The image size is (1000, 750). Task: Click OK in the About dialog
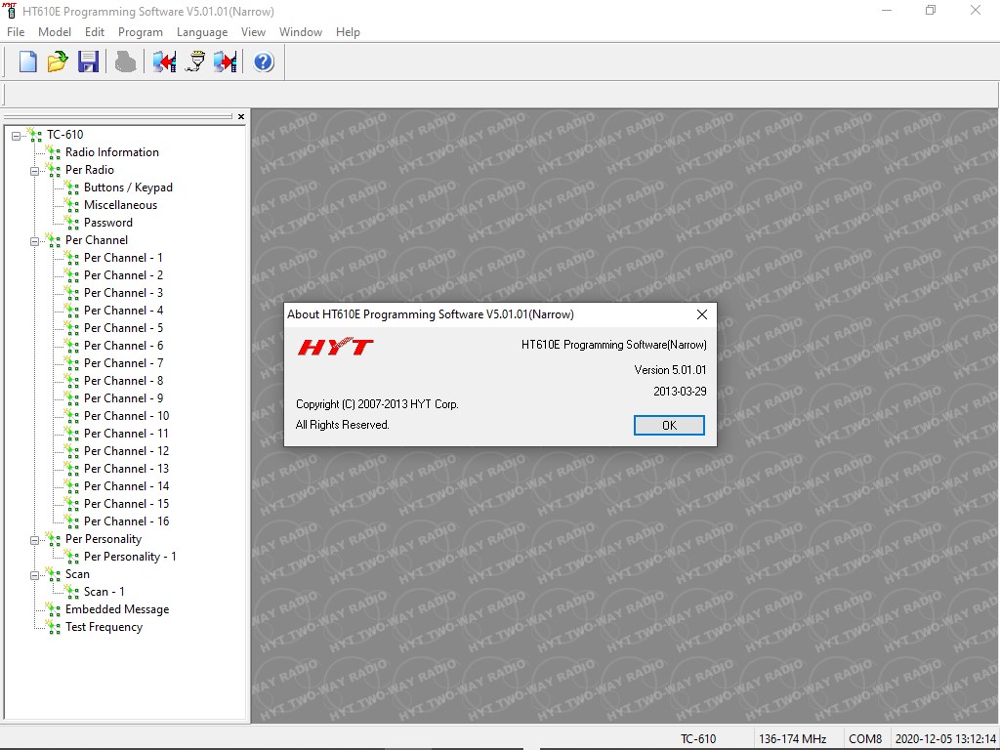tap(669, 426)
